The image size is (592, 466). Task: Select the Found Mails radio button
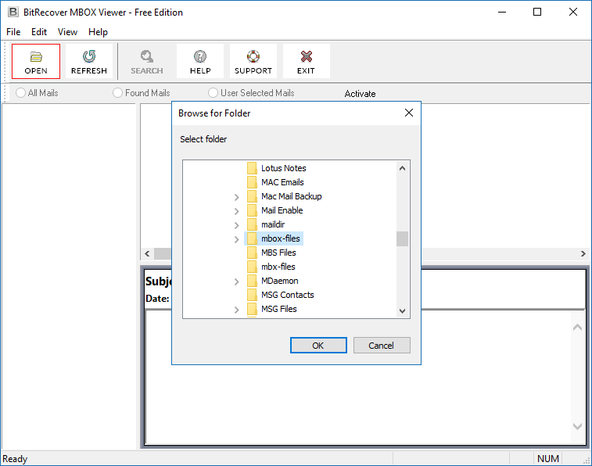[x=117, y=93]
